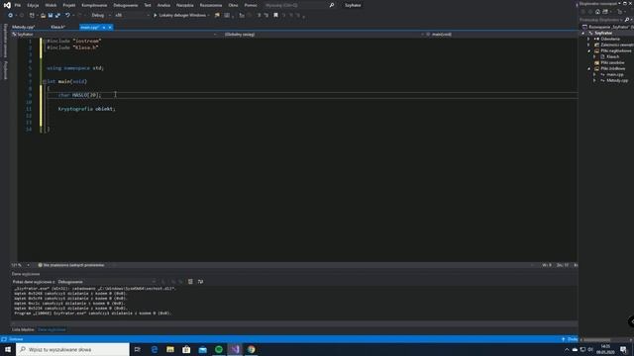The image size is (634, 356).
Task: Open the Widok menu
Action: point(51,5)
